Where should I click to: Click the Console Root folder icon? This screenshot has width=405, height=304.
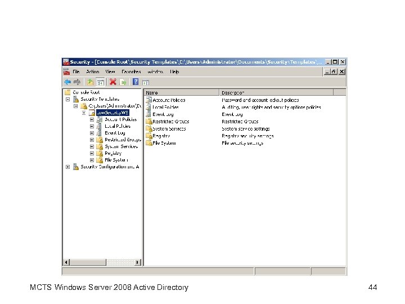67,92
